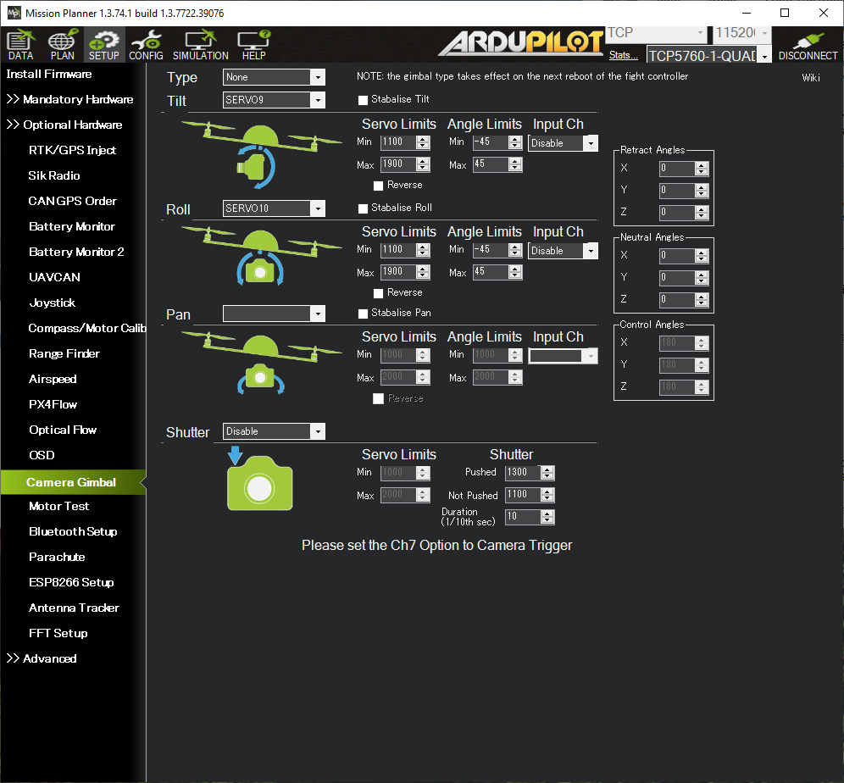Open the TCP5760-1-QUAD vehicle selector
The height and width of the screenshot is (783, 844).
708,55
